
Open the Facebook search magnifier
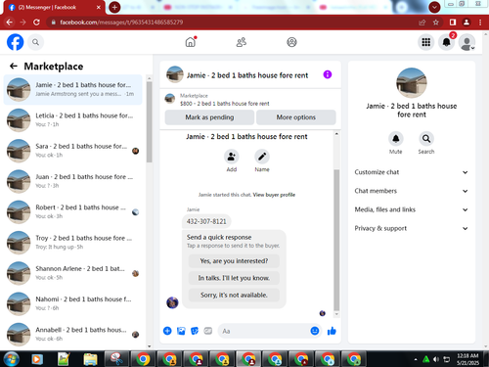coord(35,42)
